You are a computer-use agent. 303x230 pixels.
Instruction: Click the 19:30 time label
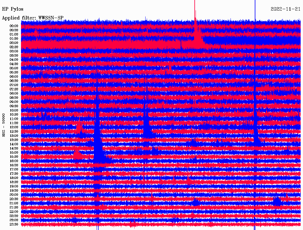tap(14, 190)
